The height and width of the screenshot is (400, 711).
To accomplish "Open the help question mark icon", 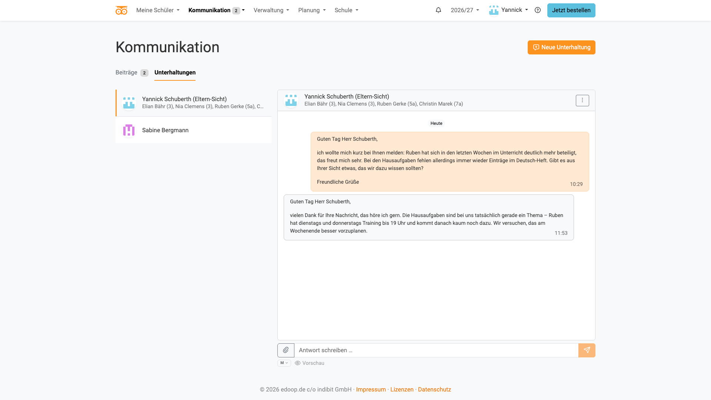I will 538,10.
